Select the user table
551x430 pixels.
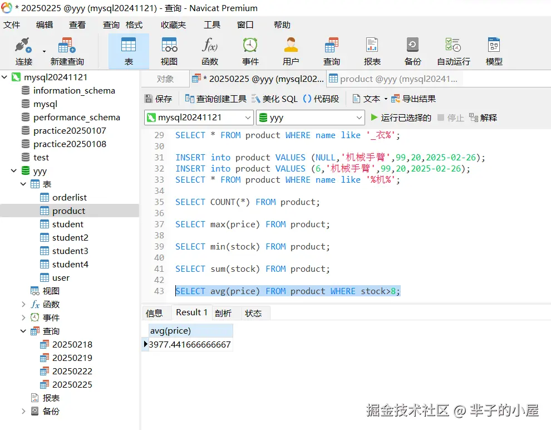[x=61, y=278]
